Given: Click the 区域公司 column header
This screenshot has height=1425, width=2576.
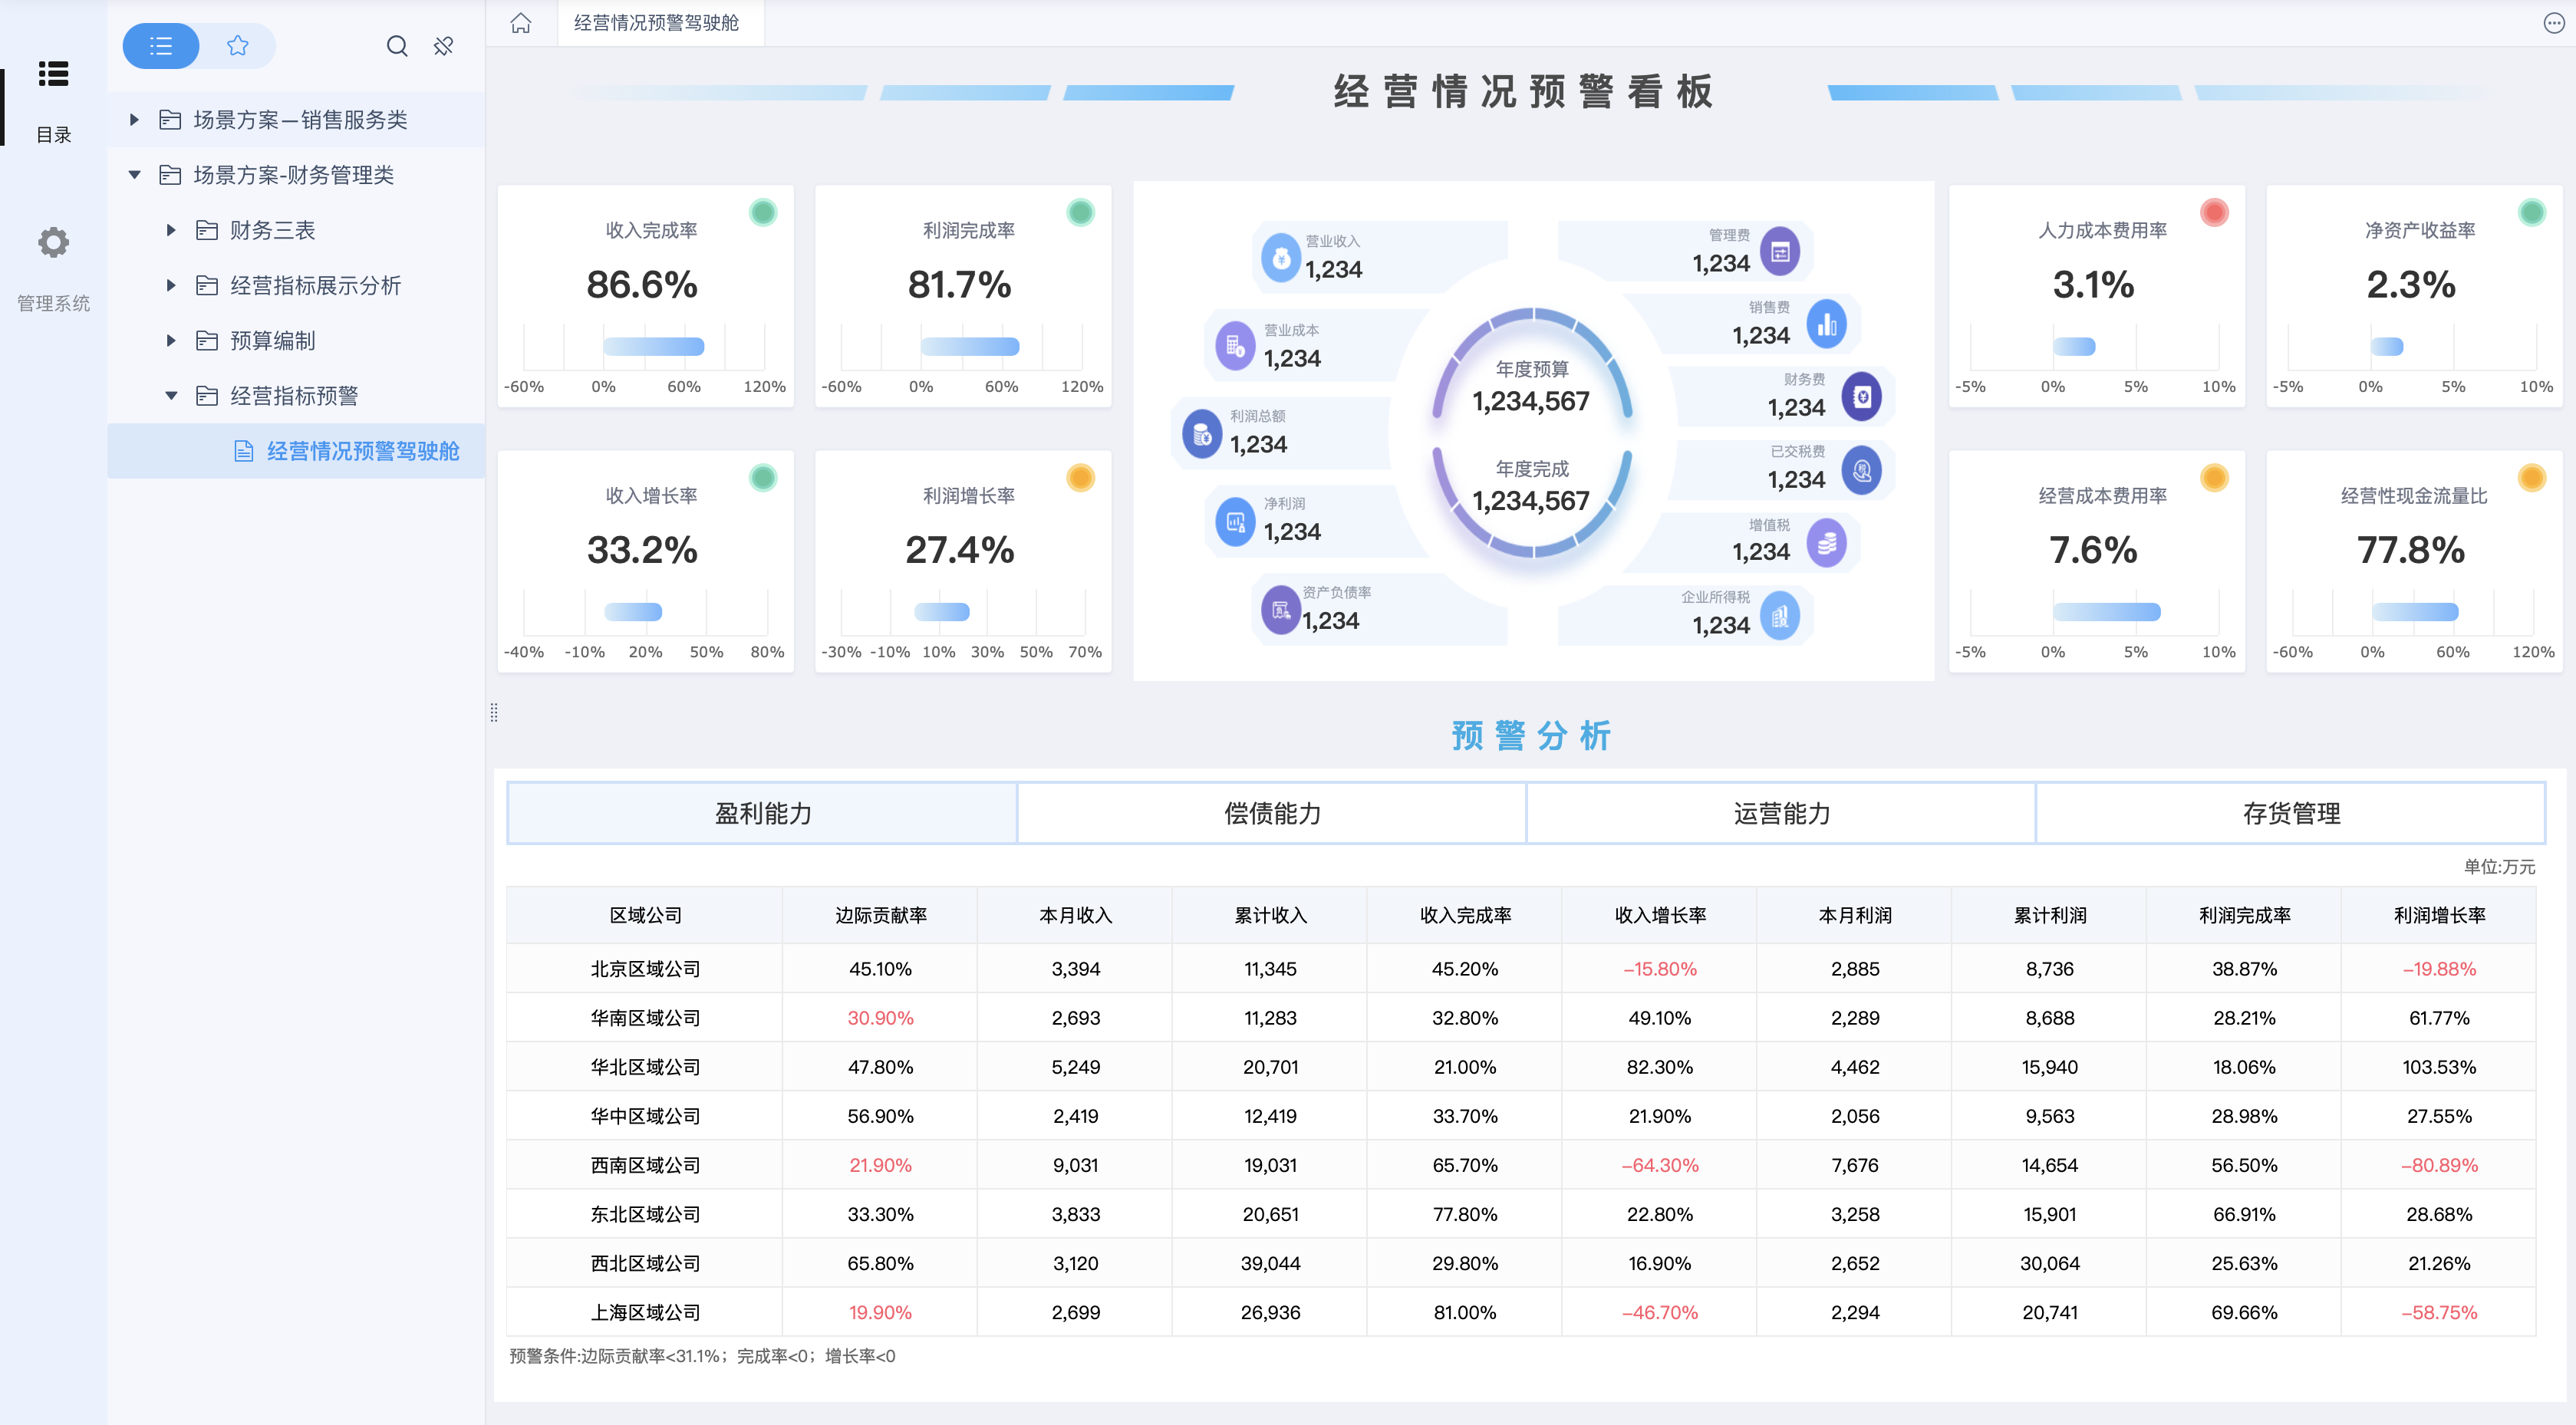Looking at the screenshot, I should (645, 915).
